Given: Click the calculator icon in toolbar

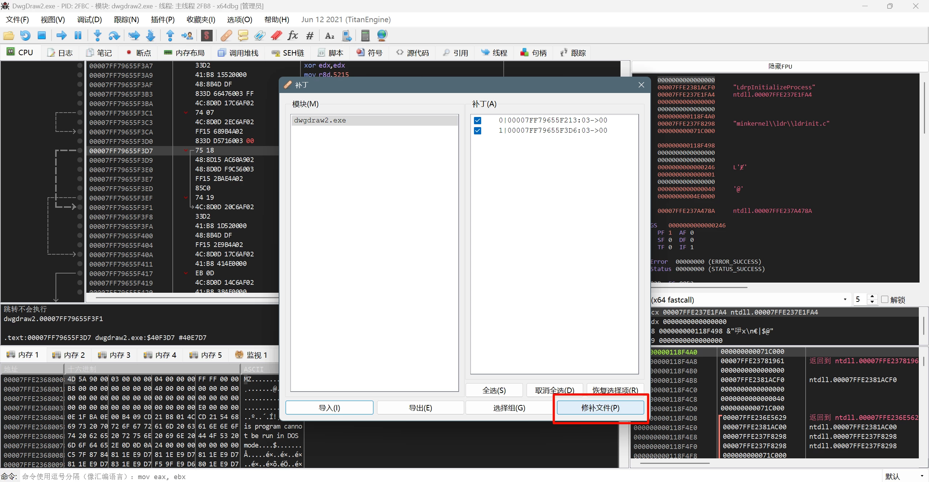Looking at the screenshot, I should point(365,36).
